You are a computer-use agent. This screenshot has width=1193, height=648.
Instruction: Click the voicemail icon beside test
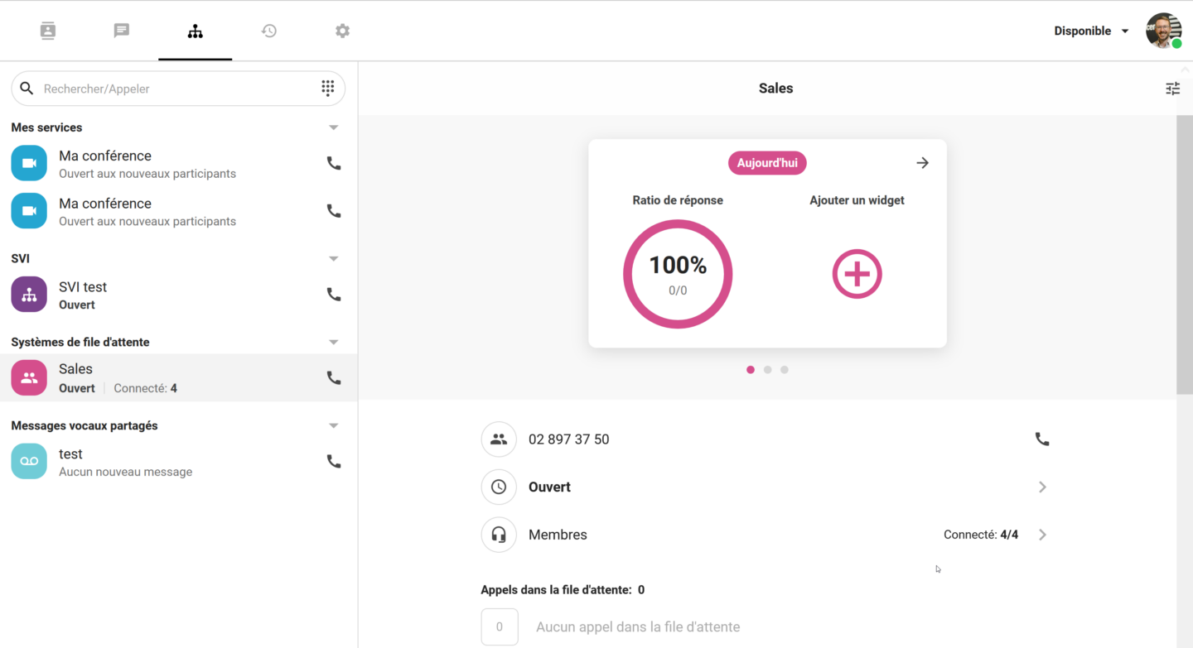[28, 461]
